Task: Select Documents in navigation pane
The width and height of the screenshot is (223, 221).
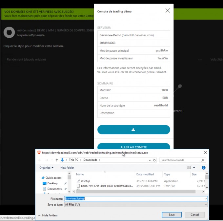Action: pyautogui.click(x=54, y=189)
